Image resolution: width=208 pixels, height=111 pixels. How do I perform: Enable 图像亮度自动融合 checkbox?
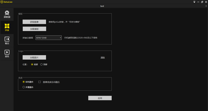point(40,82)
